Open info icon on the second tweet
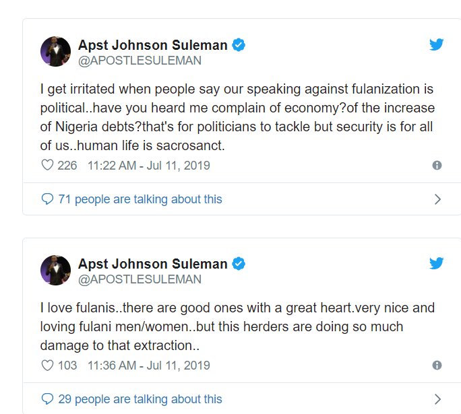461x414 pixels. (x=437, y=366)
